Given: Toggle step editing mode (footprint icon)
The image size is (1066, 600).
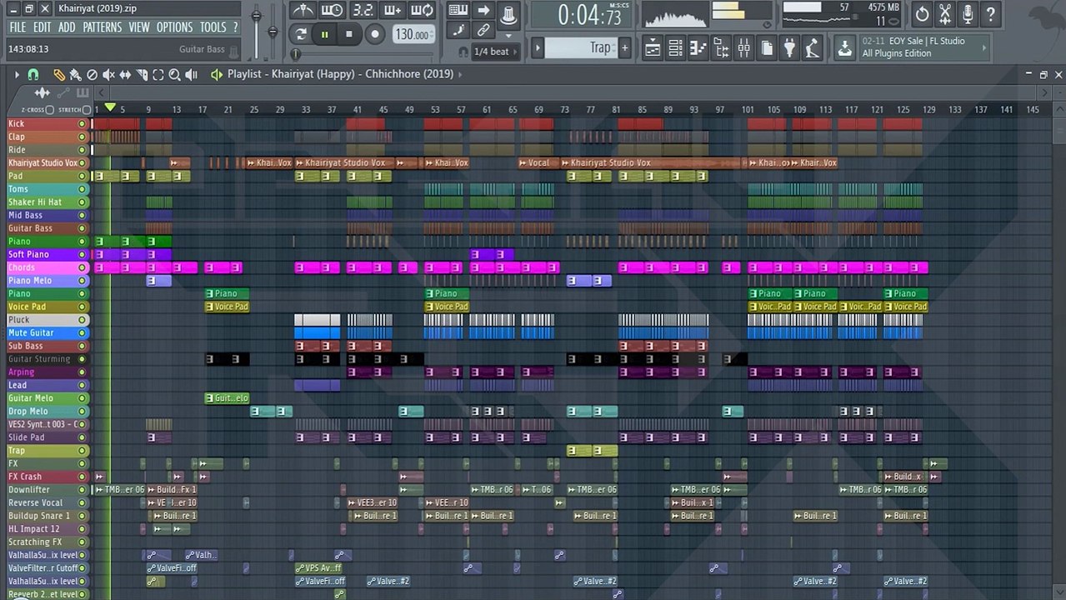Looking at the screenshot, I should (458, 31).
